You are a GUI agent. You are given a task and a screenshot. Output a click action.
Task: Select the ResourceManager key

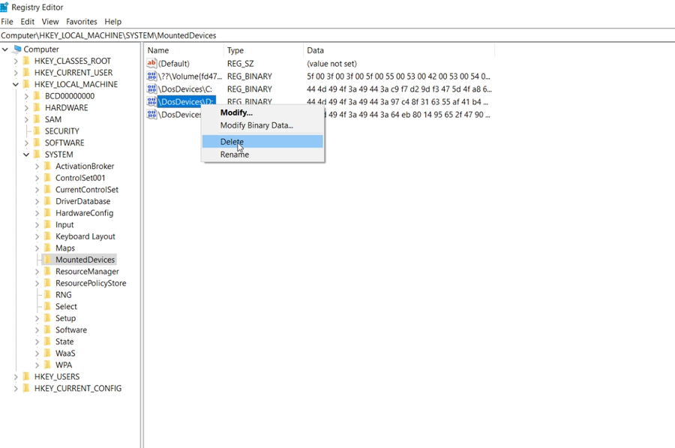coord(87,272)
